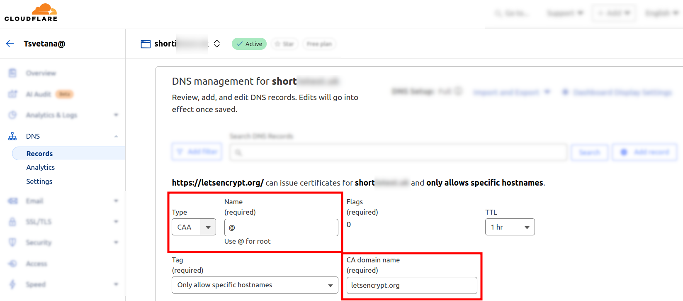Select Records under DNS
Screen dimensions: 683x301
(69, 154)
